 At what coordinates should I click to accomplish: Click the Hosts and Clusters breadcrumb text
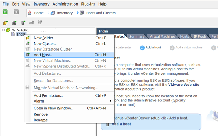pyautogui.click(x=101, y=13)
